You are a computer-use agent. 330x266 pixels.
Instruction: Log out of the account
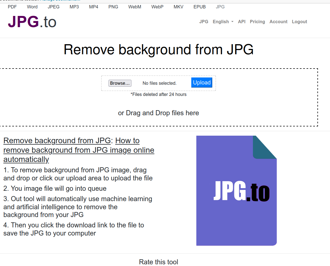click(x=299, y=22)
